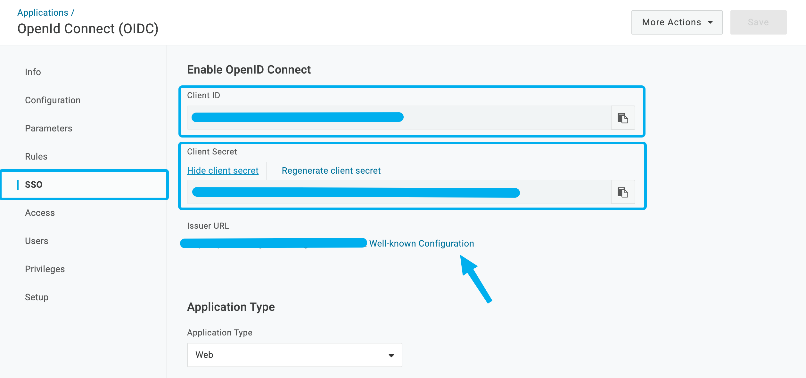Open the Privileges section

coord(45,269)
